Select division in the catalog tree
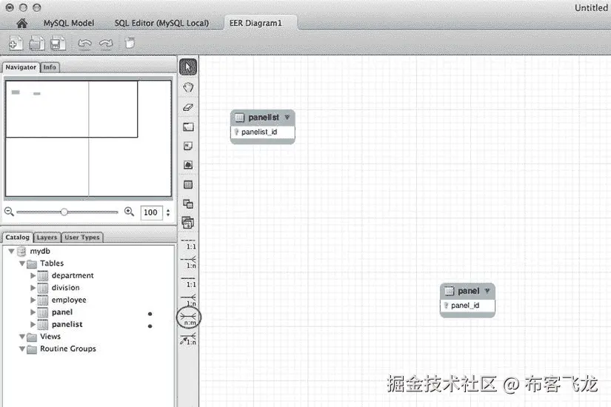Viewport: 611px width, 407px height. click(65, 288)
